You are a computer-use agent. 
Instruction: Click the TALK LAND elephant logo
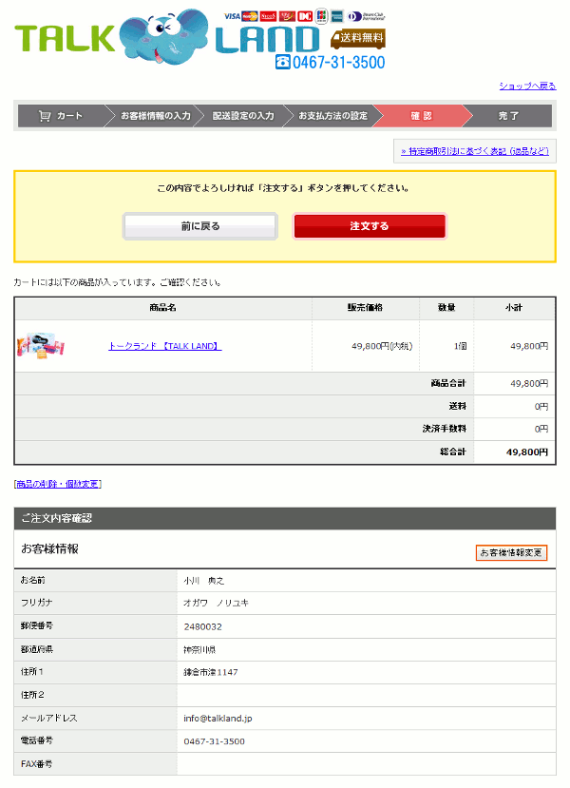coord(165,38)
